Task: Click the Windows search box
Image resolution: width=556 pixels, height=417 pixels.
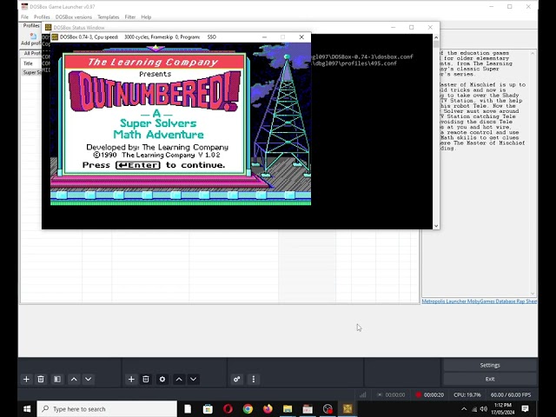Action: point(107,409)
